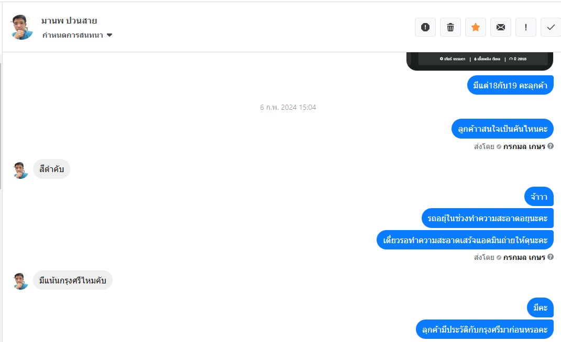
Task: Toggle the orange star on this conversation
Action: pos(476,27)
